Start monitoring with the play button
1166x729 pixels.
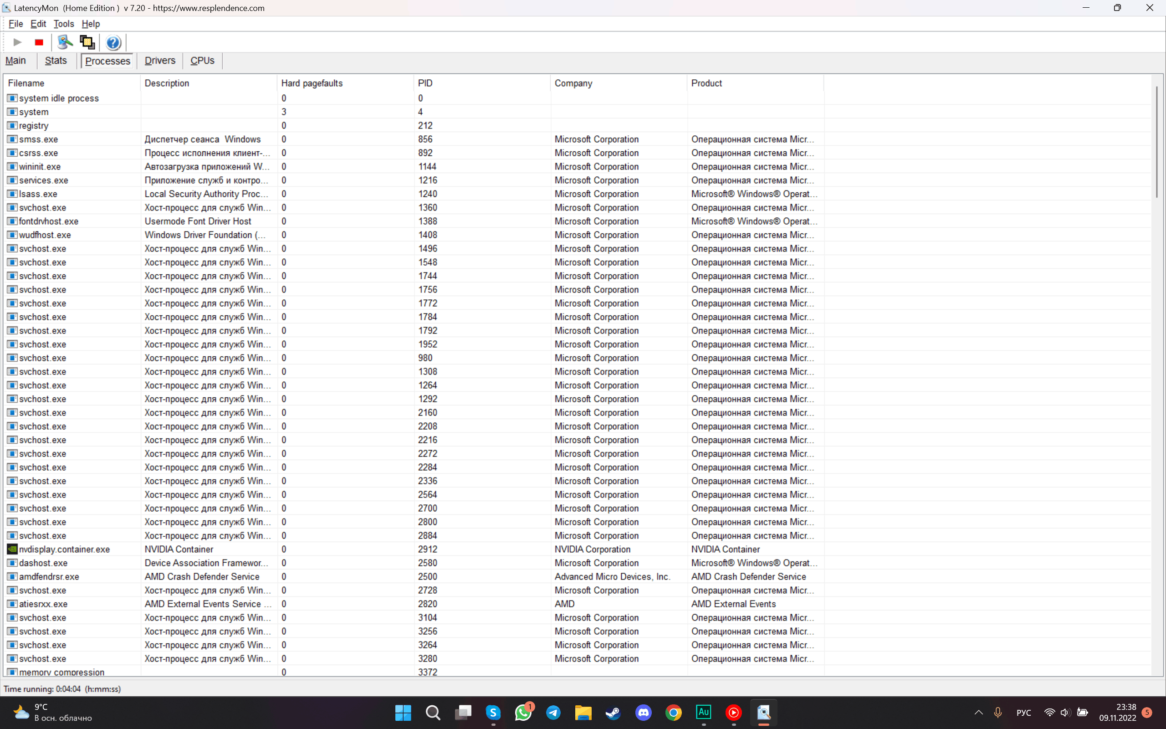[17, 42]
